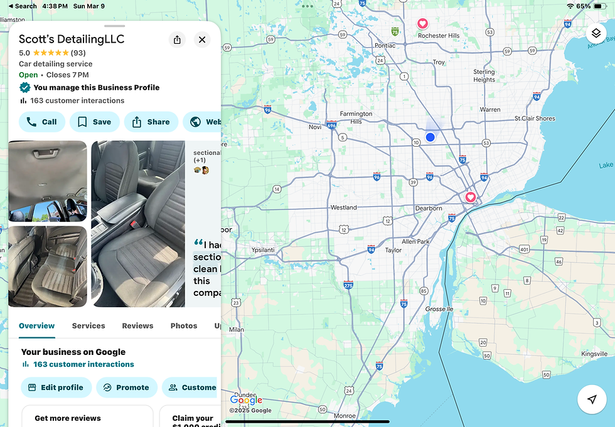
Task: Open the Get more reviews card
Action: [87, 416]
